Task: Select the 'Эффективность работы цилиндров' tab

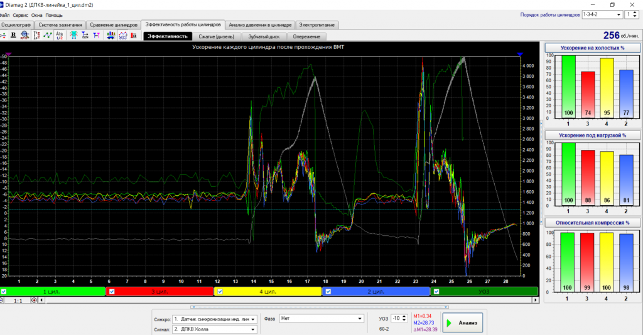Action: pos(183,24)
